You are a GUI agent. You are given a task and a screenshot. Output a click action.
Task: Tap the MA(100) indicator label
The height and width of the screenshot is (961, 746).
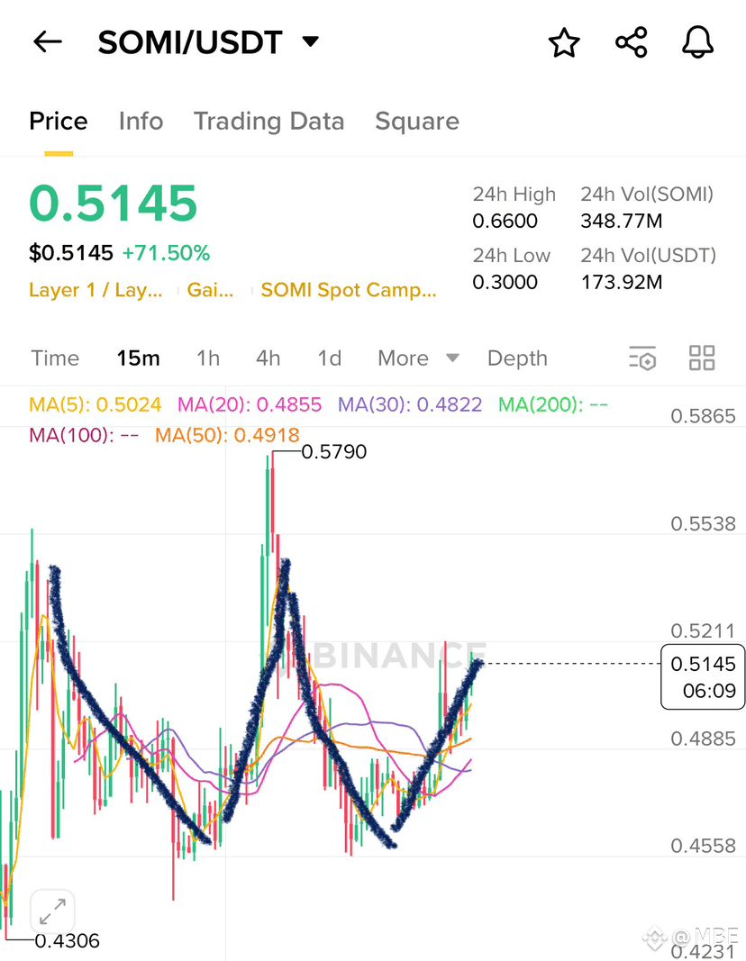84,435
